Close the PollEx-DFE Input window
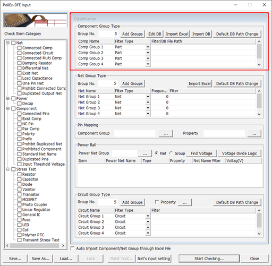This screenshot has width=272, height=266. (264, 5)
